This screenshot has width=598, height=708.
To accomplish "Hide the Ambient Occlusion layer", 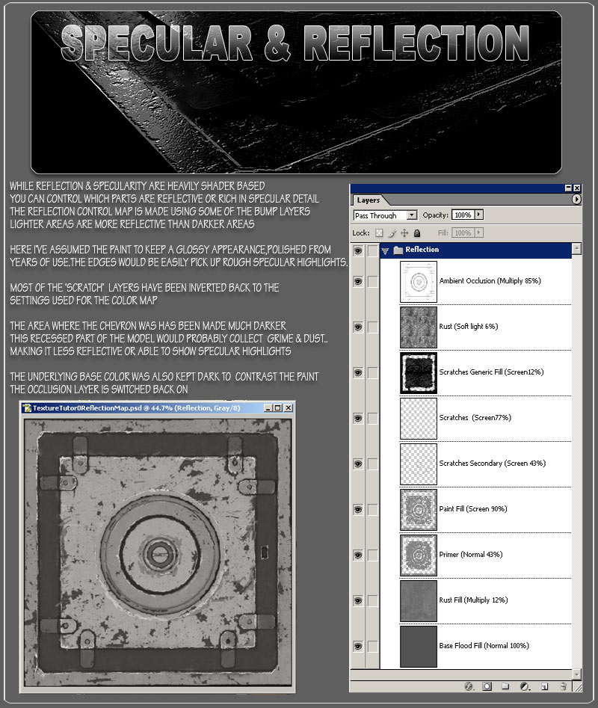I will coord(358,281).
